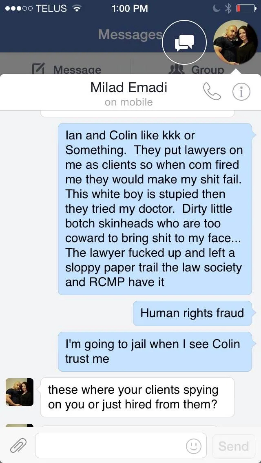Focus the message text input field
The width and height of the screenshot is (261, 463).
(x=121, y=445)
